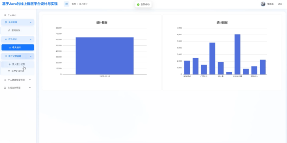Click the 技术转让费 axis label
Screen dimensions: 287x143
tap(238, 77)
